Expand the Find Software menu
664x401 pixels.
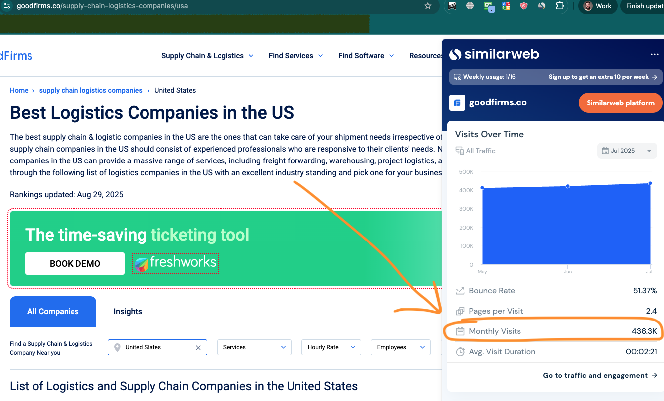click(366, 56)
